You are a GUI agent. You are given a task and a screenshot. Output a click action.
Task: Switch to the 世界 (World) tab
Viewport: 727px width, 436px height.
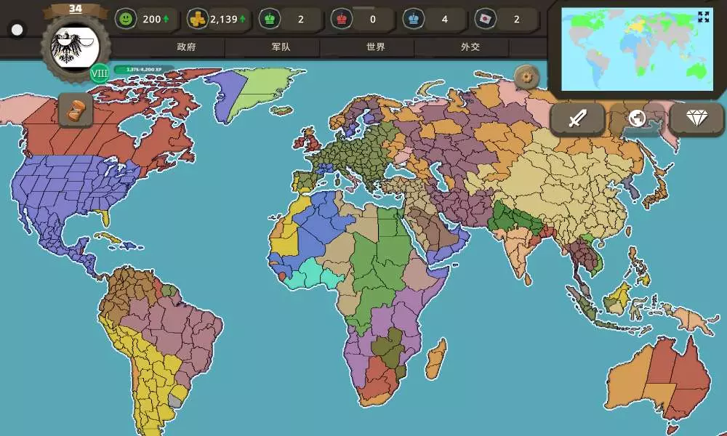point(375,47)
